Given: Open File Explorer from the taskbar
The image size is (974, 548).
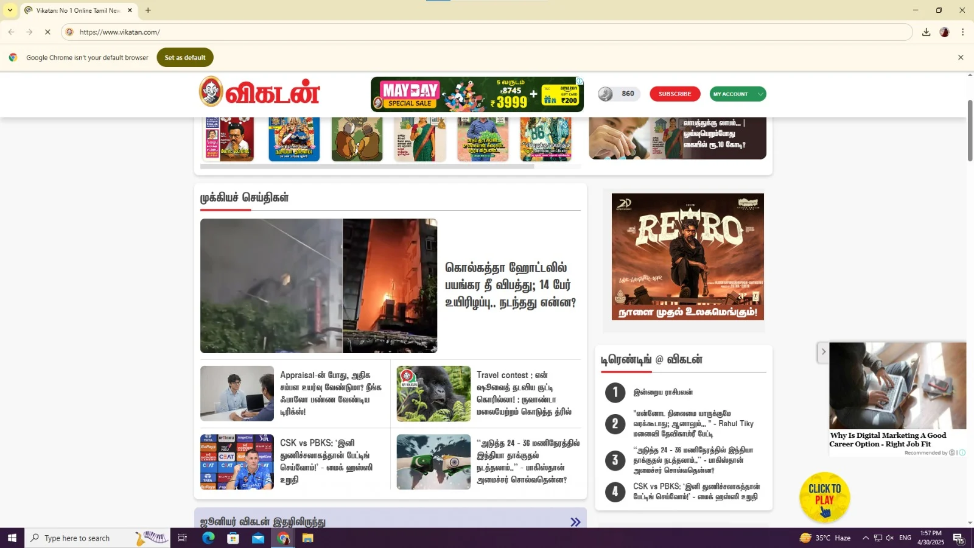Looking at the screenshot, I should click(x=307, y=538).
